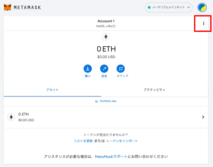Click the 購入 label text
This screenshot has width=213, height=167.
88,76
